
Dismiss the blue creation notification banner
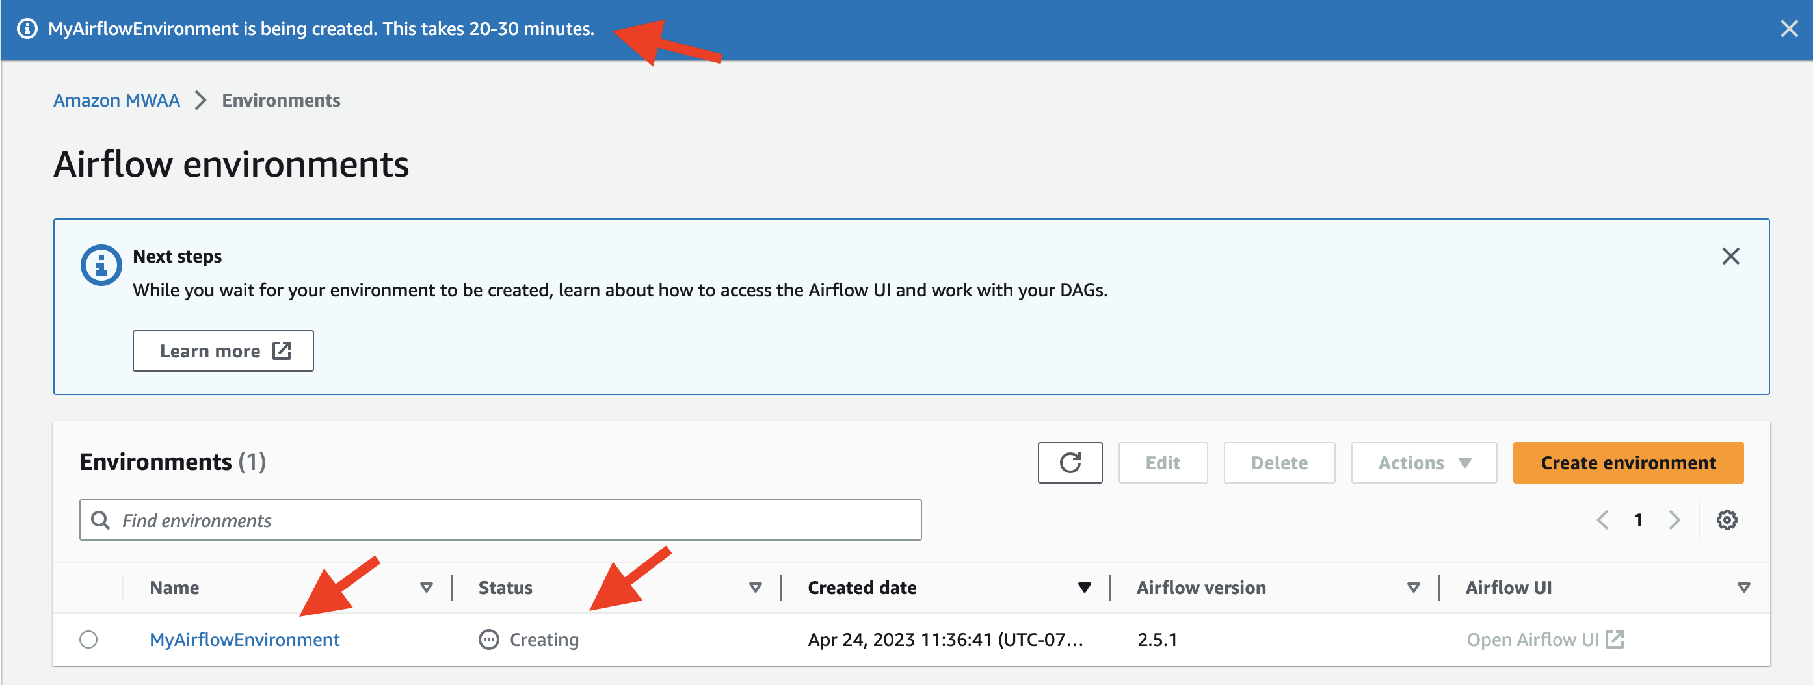1788,29
